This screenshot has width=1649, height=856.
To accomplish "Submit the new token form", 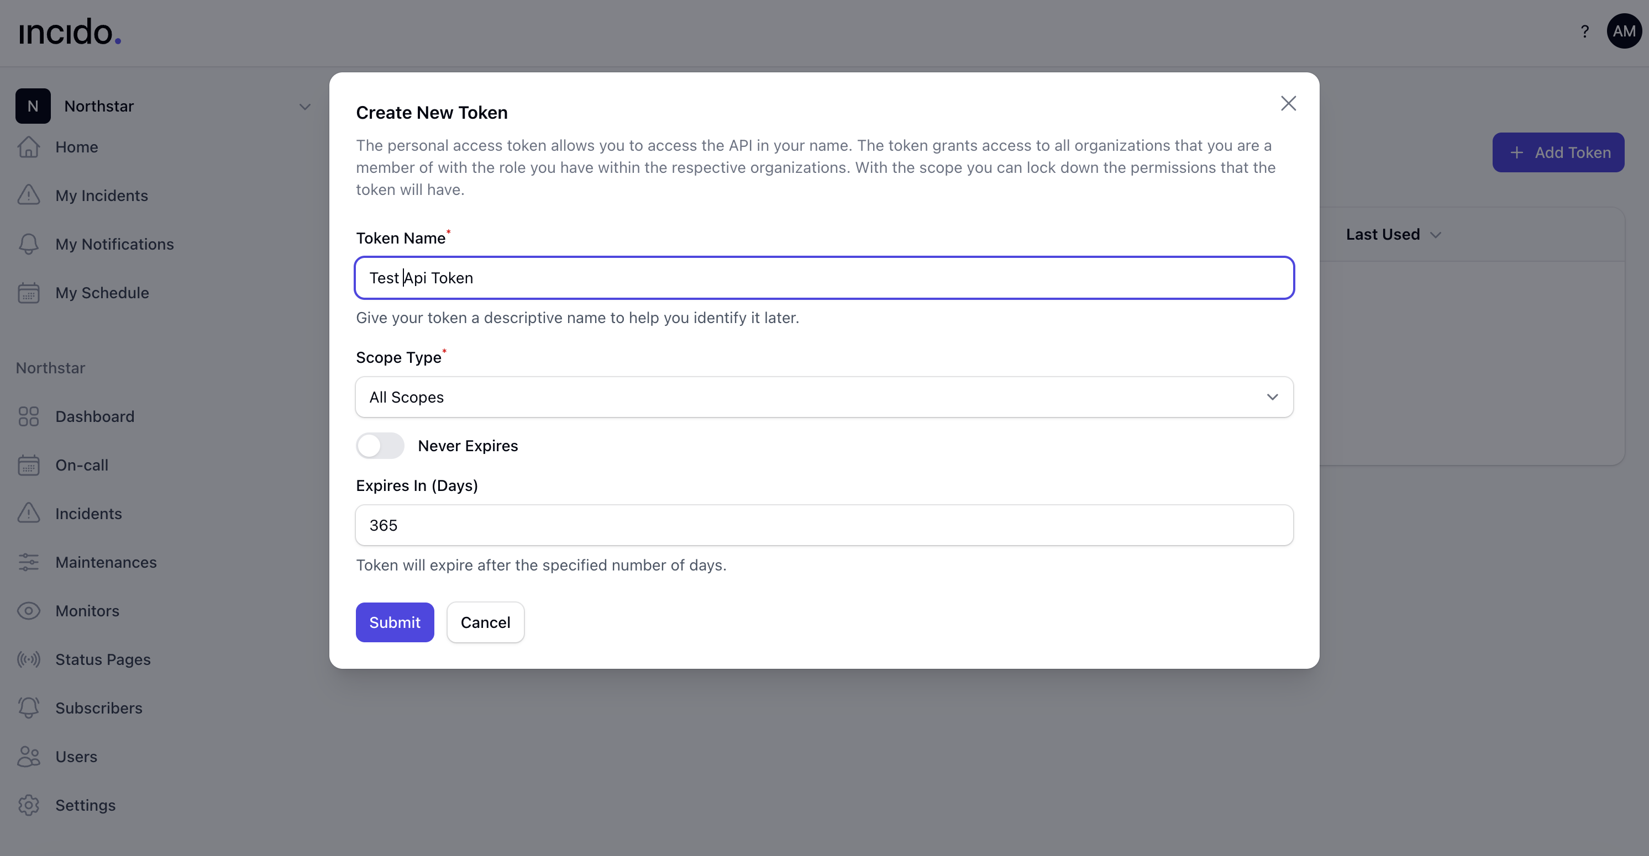I will 395,622.
